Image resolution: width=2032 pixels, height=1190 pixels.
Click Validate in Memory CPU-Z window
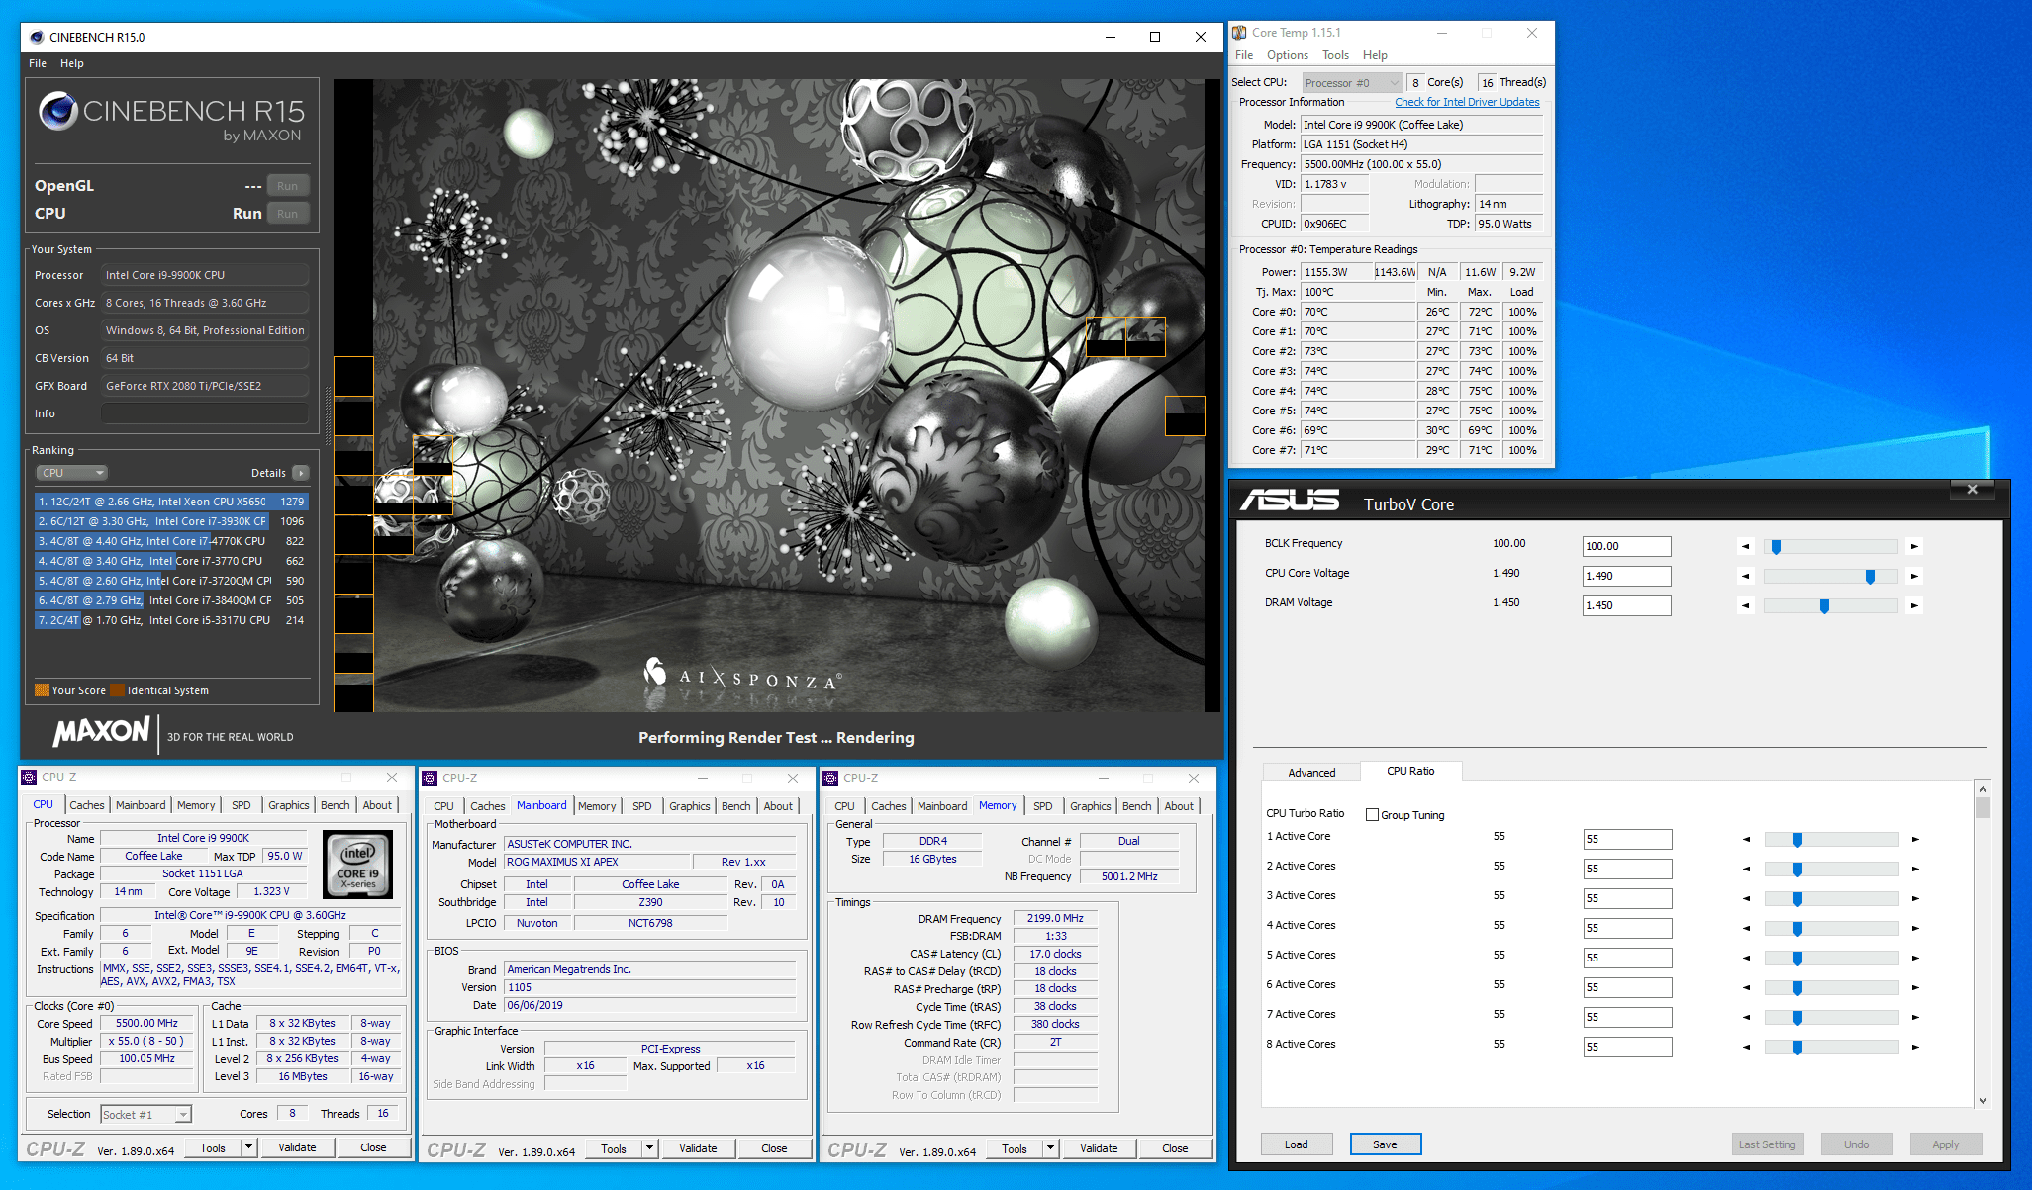click(x=1099, y=1148)
